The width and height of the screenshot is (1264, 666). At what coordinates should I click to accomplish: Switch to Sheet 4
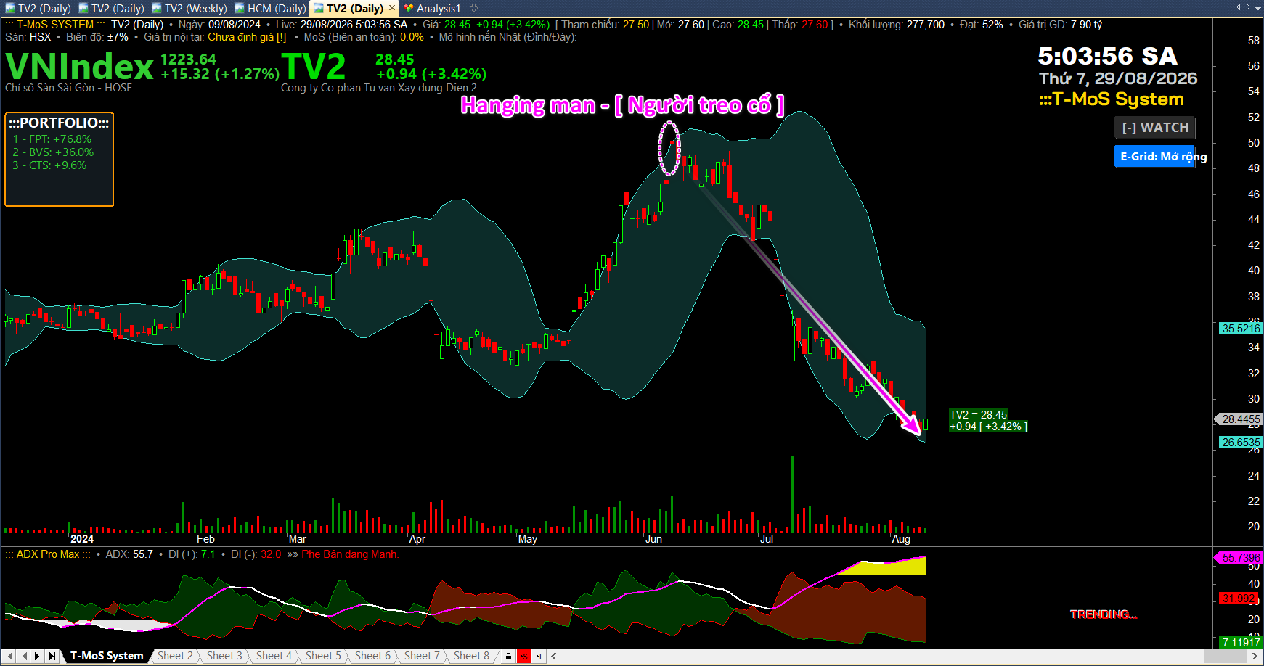(274, 656)
